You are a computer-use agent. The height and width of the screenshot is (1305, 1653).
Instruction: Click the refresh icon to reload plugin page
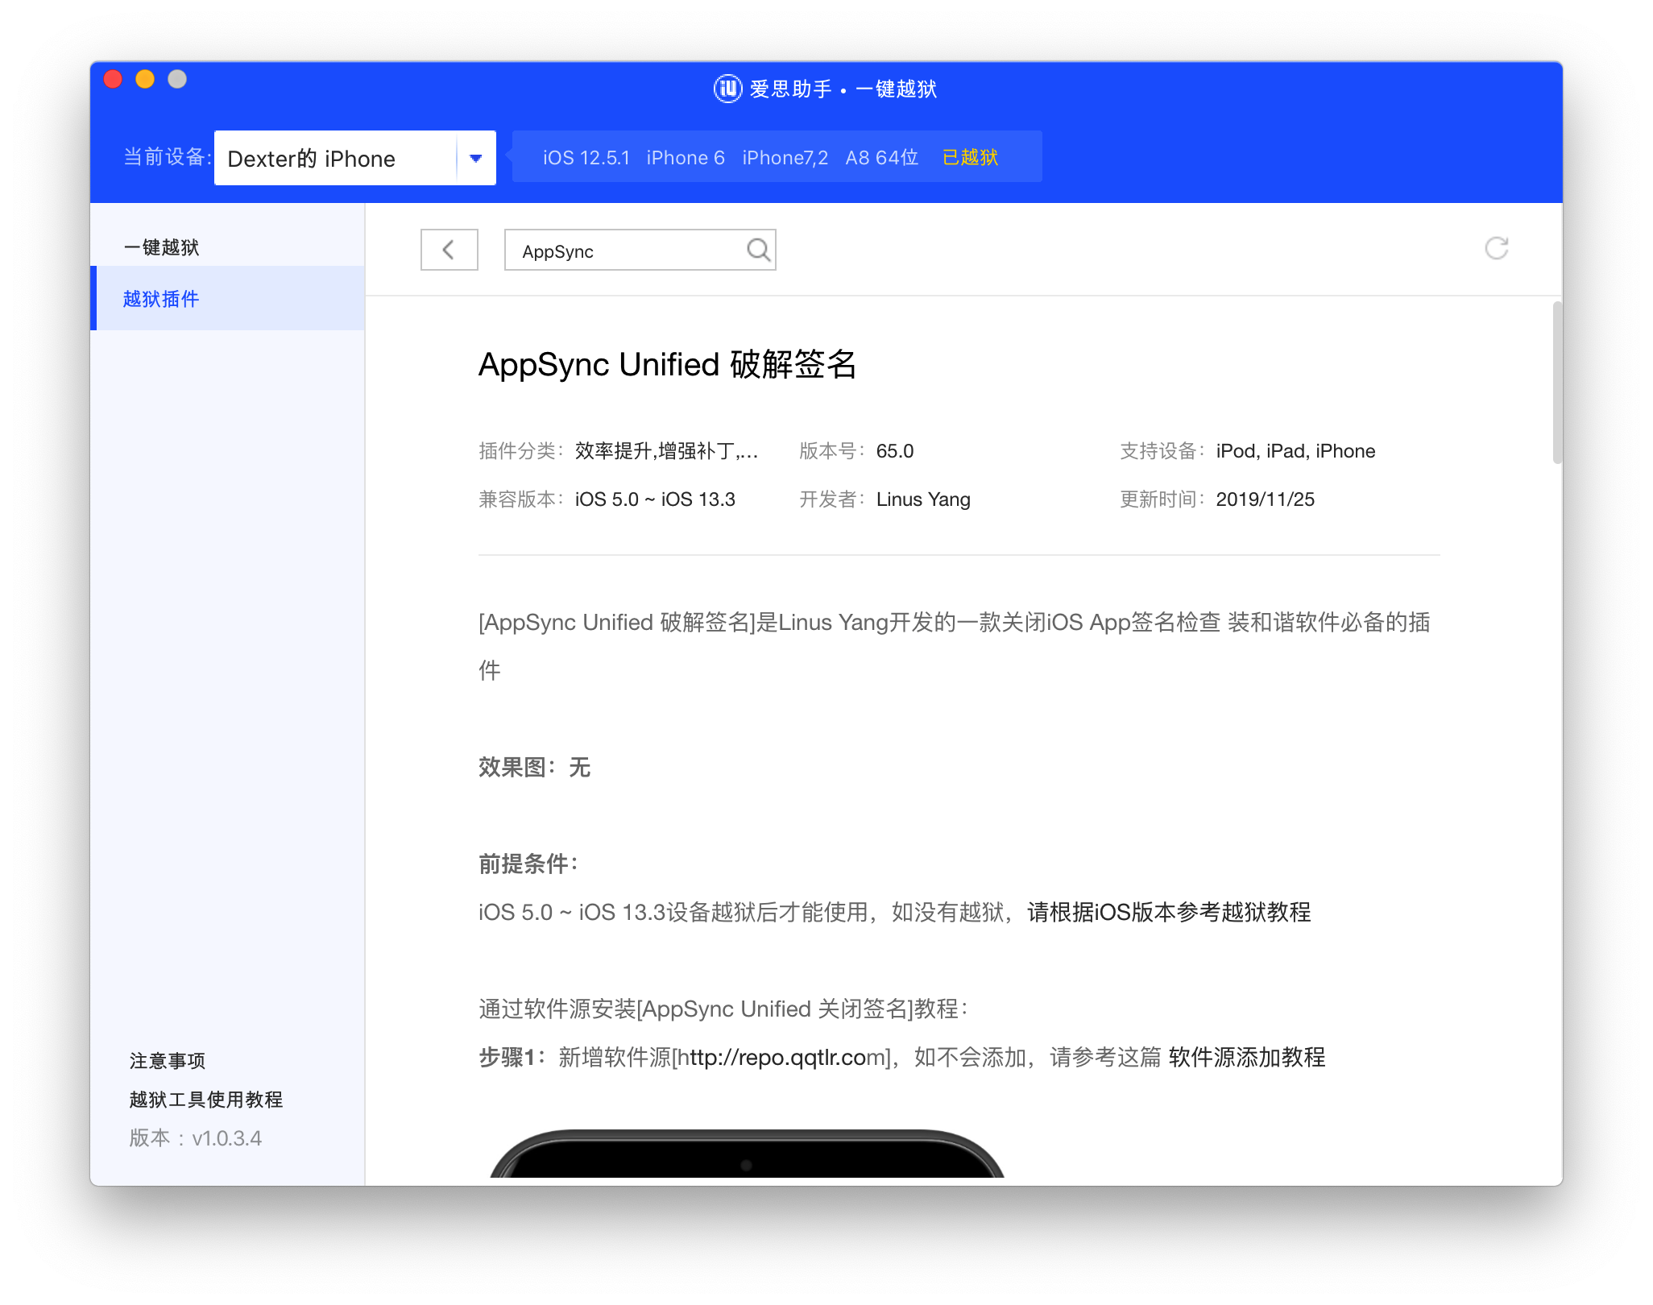(1497, 247)
